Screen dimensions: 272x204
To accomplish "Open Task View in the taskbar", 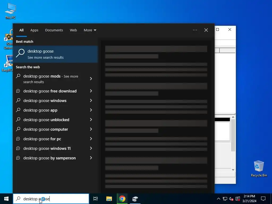I will 96,199.
